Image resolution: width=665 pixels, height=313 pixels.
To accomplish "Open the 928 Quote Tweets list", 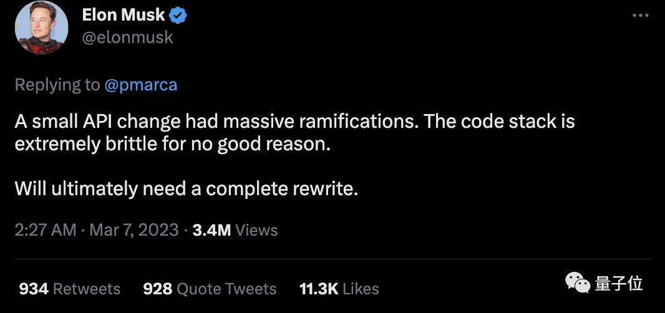I will tap(210, 289).
